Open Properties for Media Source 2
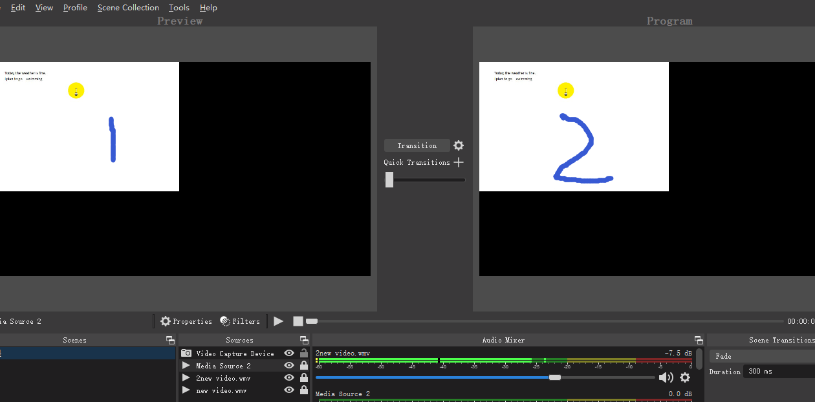This screenshot has width=815, height=402. (x=186, y=321)
